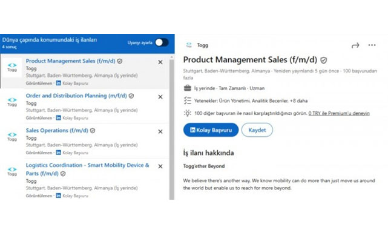Image resolution: width=388 pixels, height=230 pixels.
Task: Select Product Management Sales (f/m/d) in list
Action: [x=71, y=61]
